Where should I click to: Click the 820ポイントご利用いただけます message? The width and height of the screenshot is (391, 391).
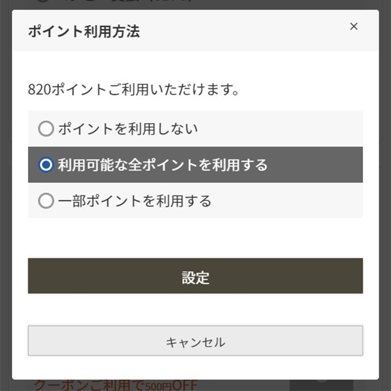133,89
